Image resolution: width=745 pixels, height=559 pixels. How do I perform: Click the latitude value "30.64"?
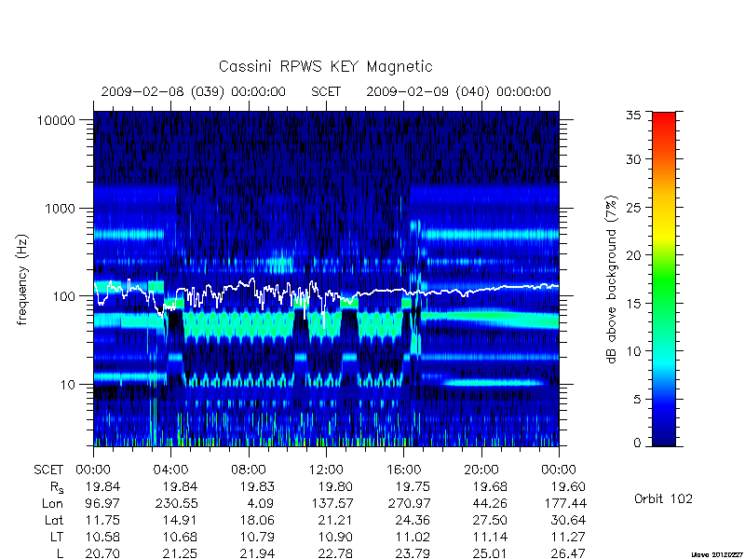568,521
